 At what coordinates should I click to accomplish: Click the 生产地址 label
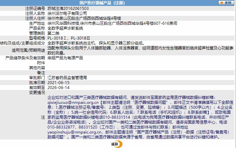37,23
